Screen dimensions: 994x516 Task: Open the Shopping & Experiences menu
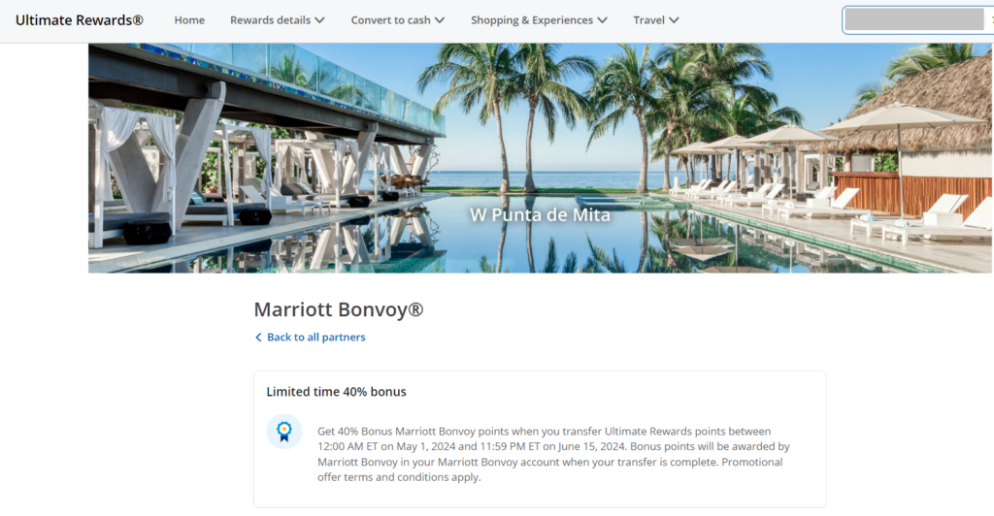coord(539,20)
